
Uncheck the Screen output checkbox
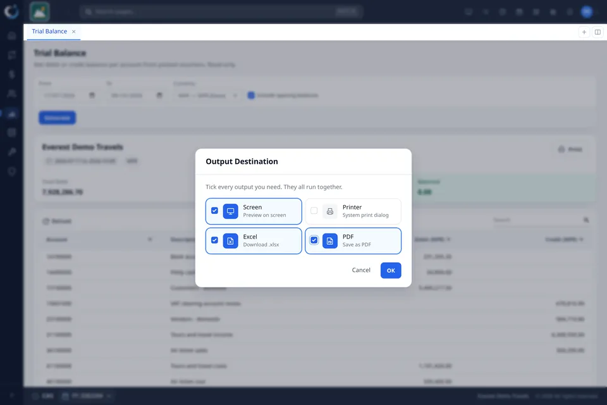pyautogui.click(x=214, y=211)
